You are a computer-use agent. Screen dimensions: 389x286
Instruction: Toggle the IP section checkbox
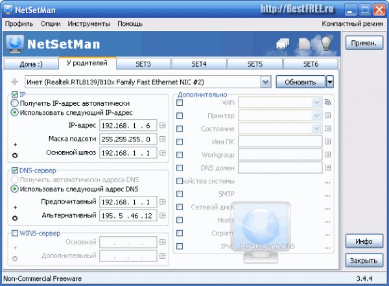[x=15, y=95]
